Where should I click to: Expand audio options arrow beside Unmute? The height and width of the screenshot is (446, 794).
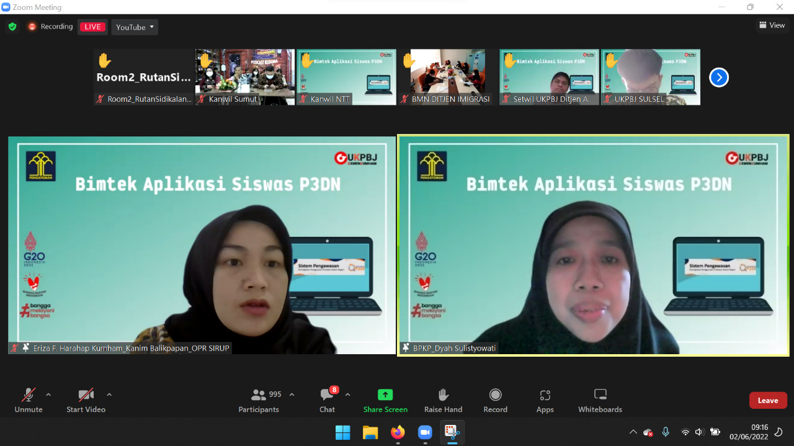pos(48,395)
